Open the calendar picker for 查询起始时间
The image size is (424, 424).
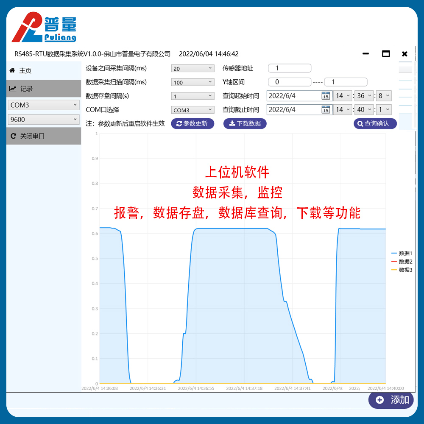coord(326,96)
